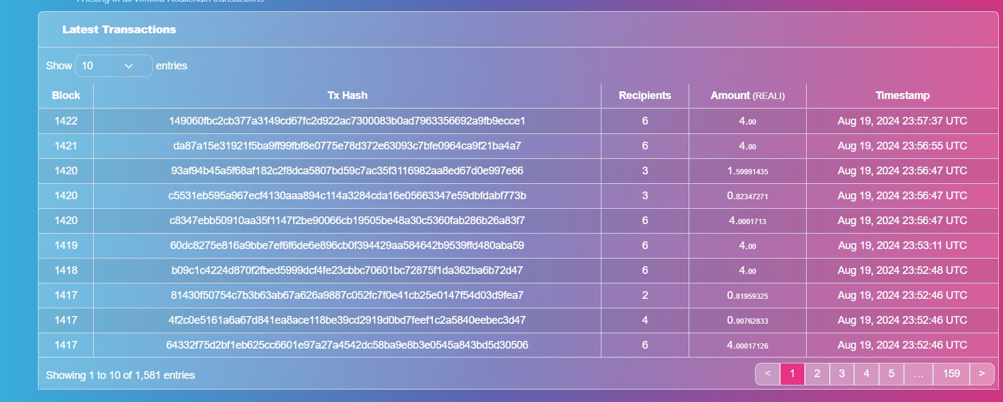Screen dimensions: 1003x402
Task: Go to the next page arrow
Action: [982, 374]
